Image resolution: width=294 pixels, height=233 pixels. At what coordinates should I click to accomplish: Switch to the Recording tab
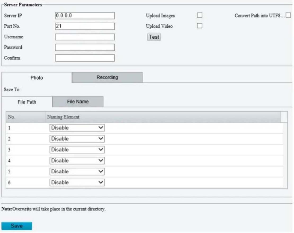tap(107, 77)
